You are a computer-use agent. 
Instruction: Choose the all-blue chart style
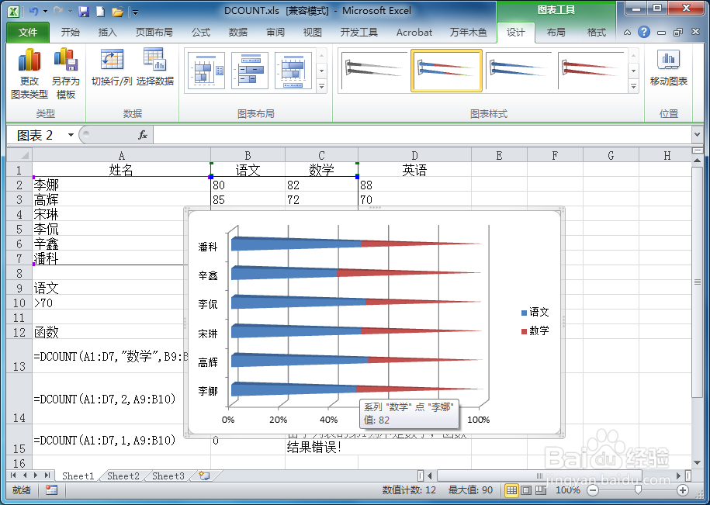pyautogui.click(x=519, y=71)
